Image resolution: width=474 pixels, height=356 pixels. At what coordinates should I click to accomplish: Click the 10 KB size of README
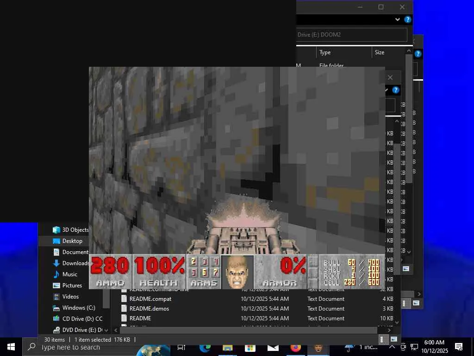coord(387,318)
